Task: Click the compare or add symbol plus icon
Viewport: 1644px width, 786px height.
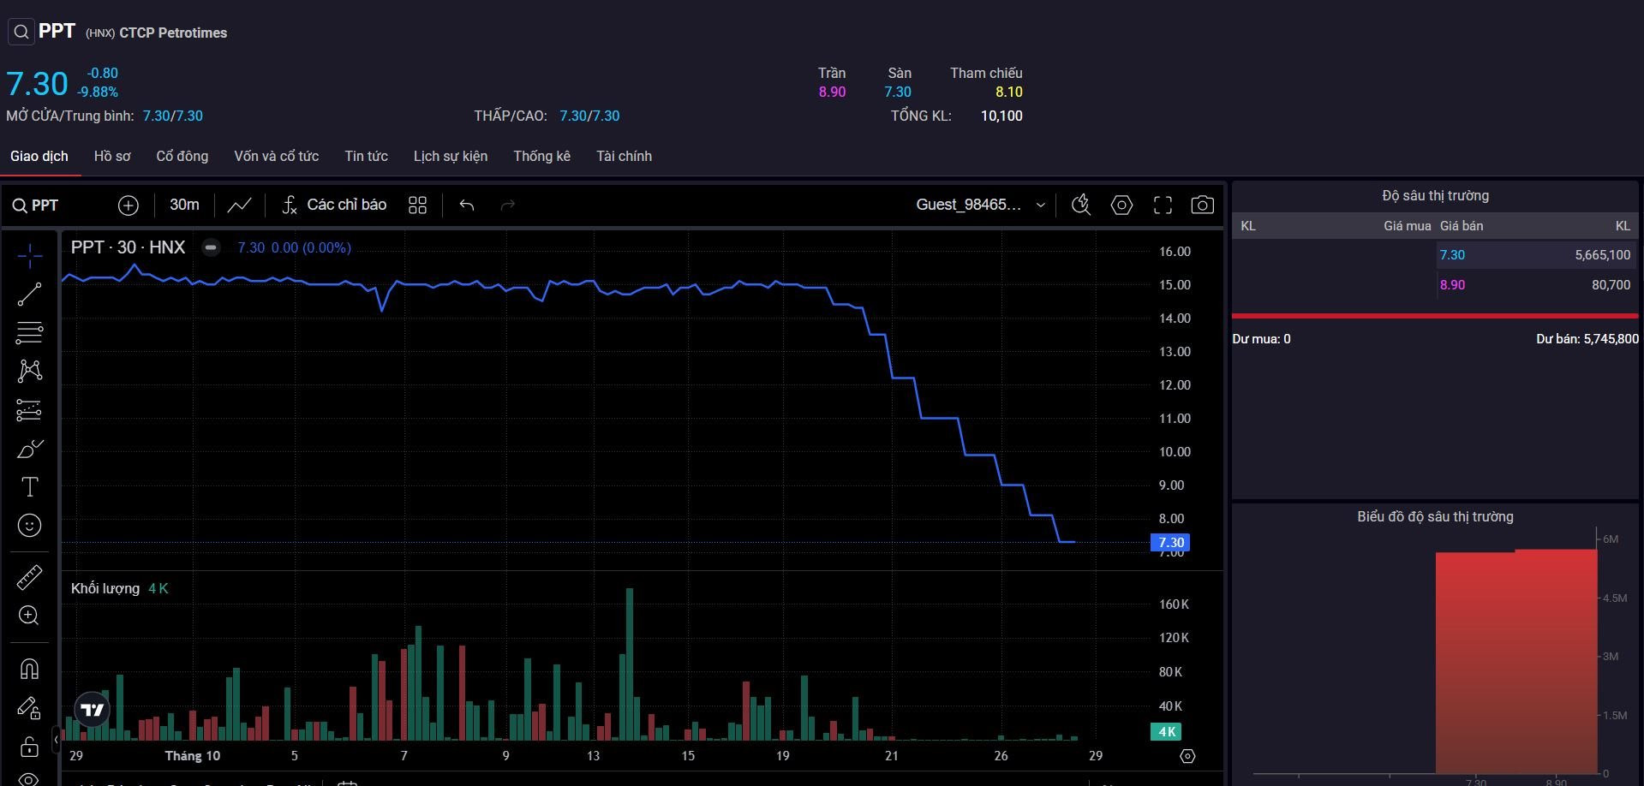Action: click(x=129, y=205)
